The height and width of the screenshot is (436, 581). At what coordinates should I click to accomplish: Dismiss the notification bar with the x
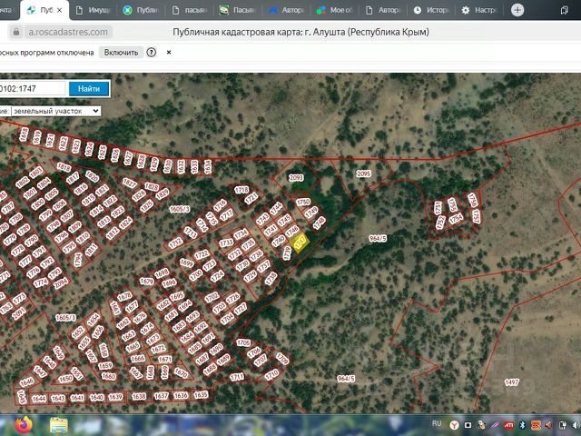coord(169,53)
